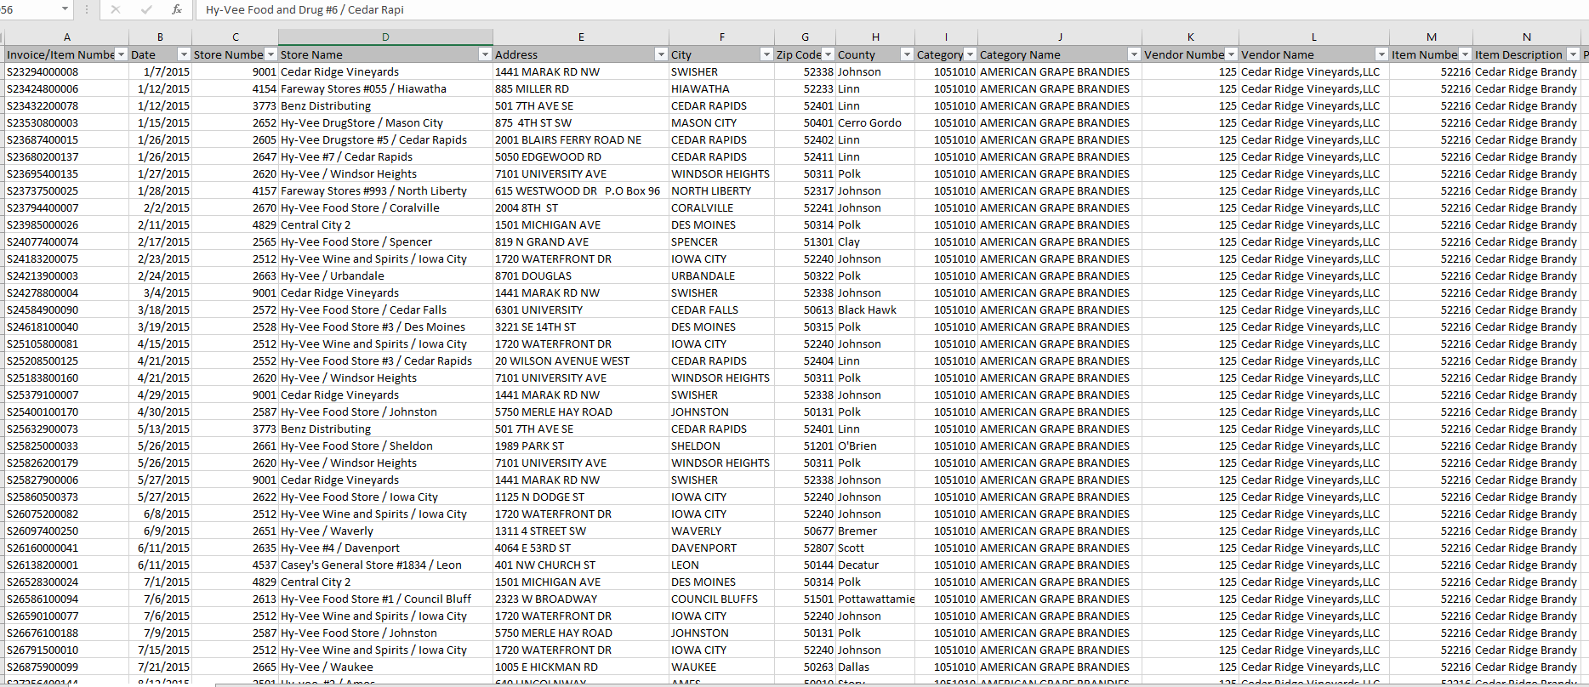Select the Hy-Vee #4 / Davenport cell

(385, 548)
